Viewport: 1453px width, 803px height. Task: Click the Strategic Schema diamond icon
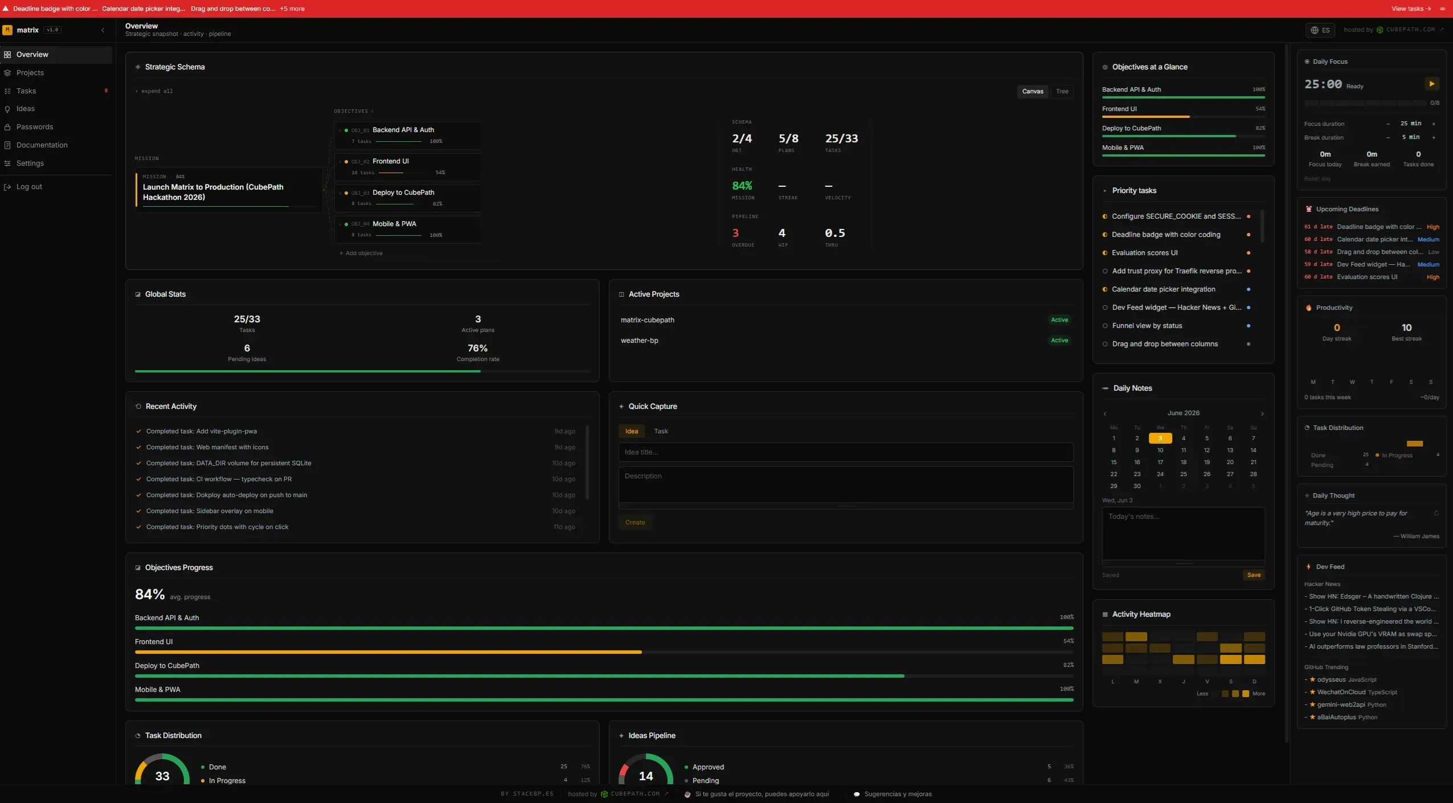point(138,67)
